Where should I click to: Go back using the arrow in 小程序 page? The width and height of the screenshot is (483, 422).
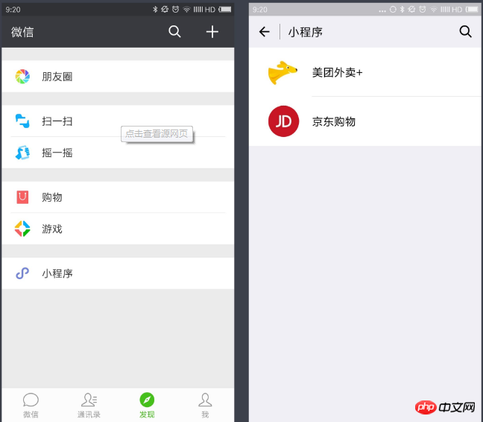[265, 32]
